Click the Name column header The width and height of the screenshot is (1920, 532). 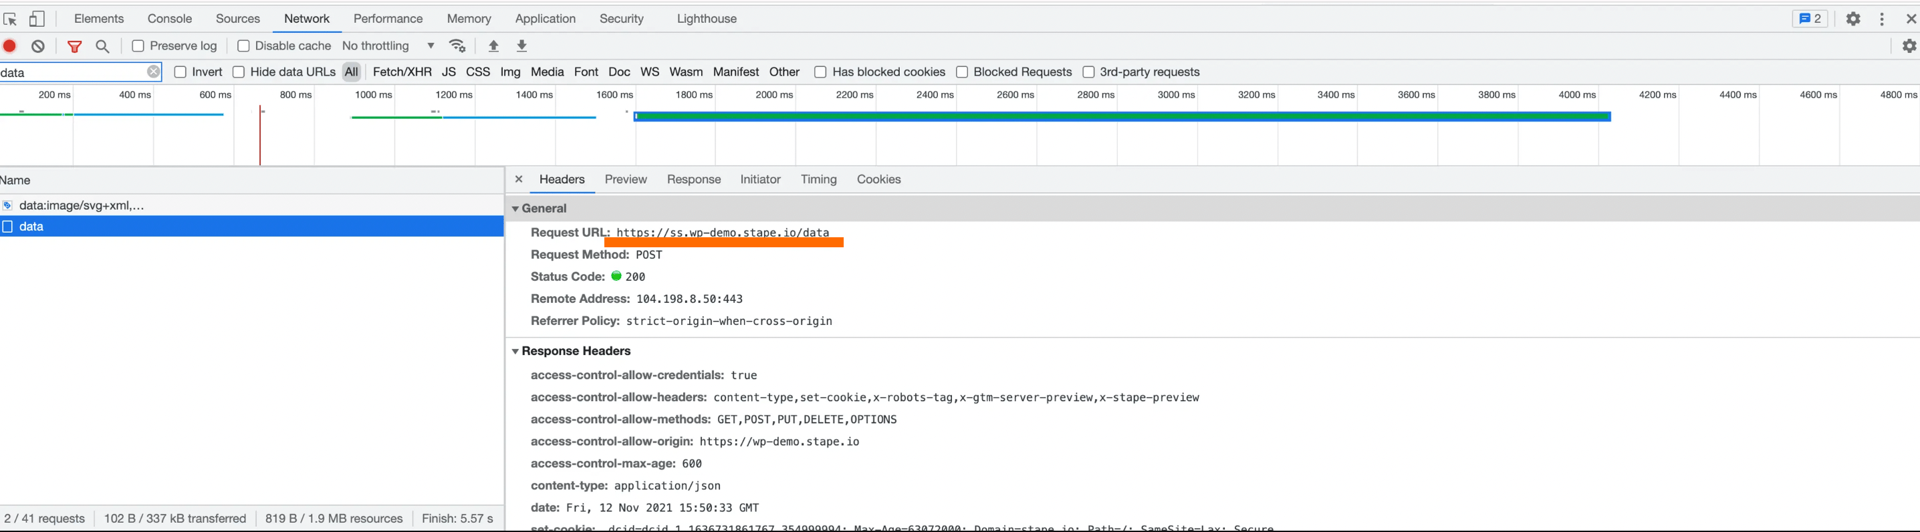pyautogui.click(x=252, y=180)
